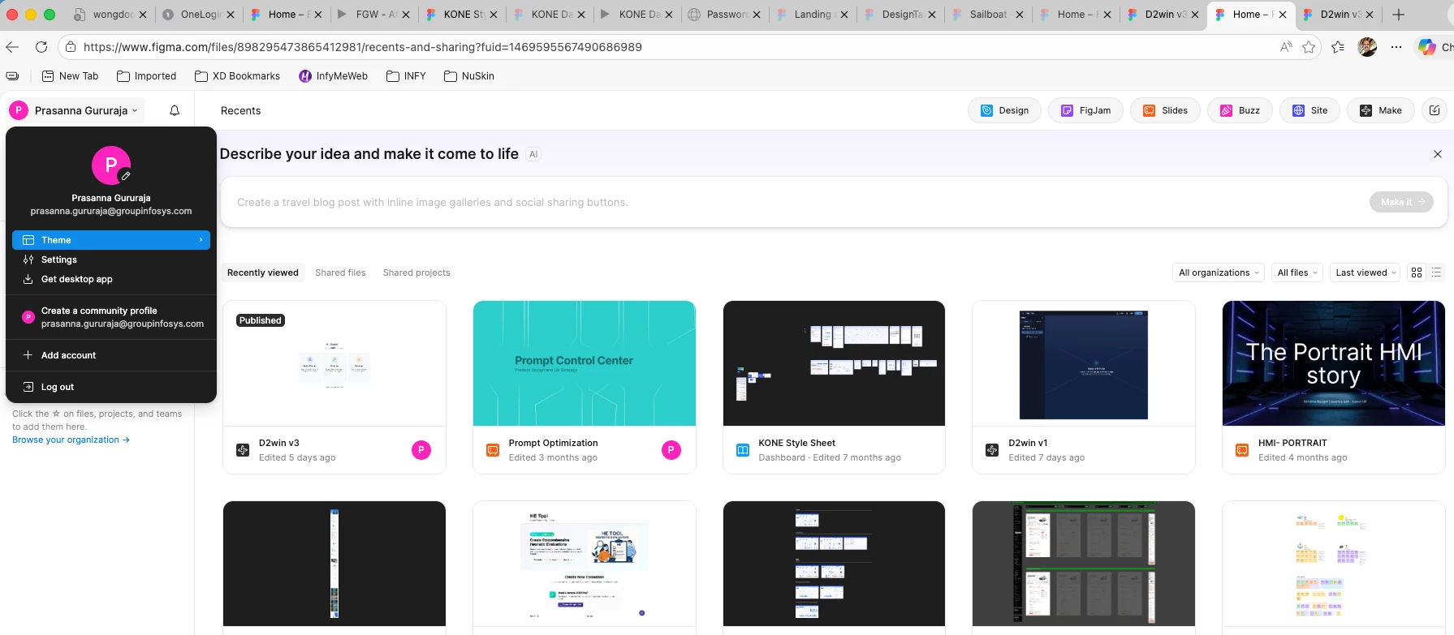Select the Shared projects tab

click(416, 272)
